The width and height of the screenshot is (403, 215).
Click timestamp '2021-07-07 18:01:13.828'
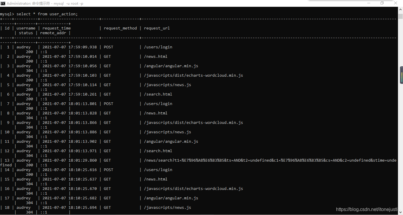pos(70,113)
